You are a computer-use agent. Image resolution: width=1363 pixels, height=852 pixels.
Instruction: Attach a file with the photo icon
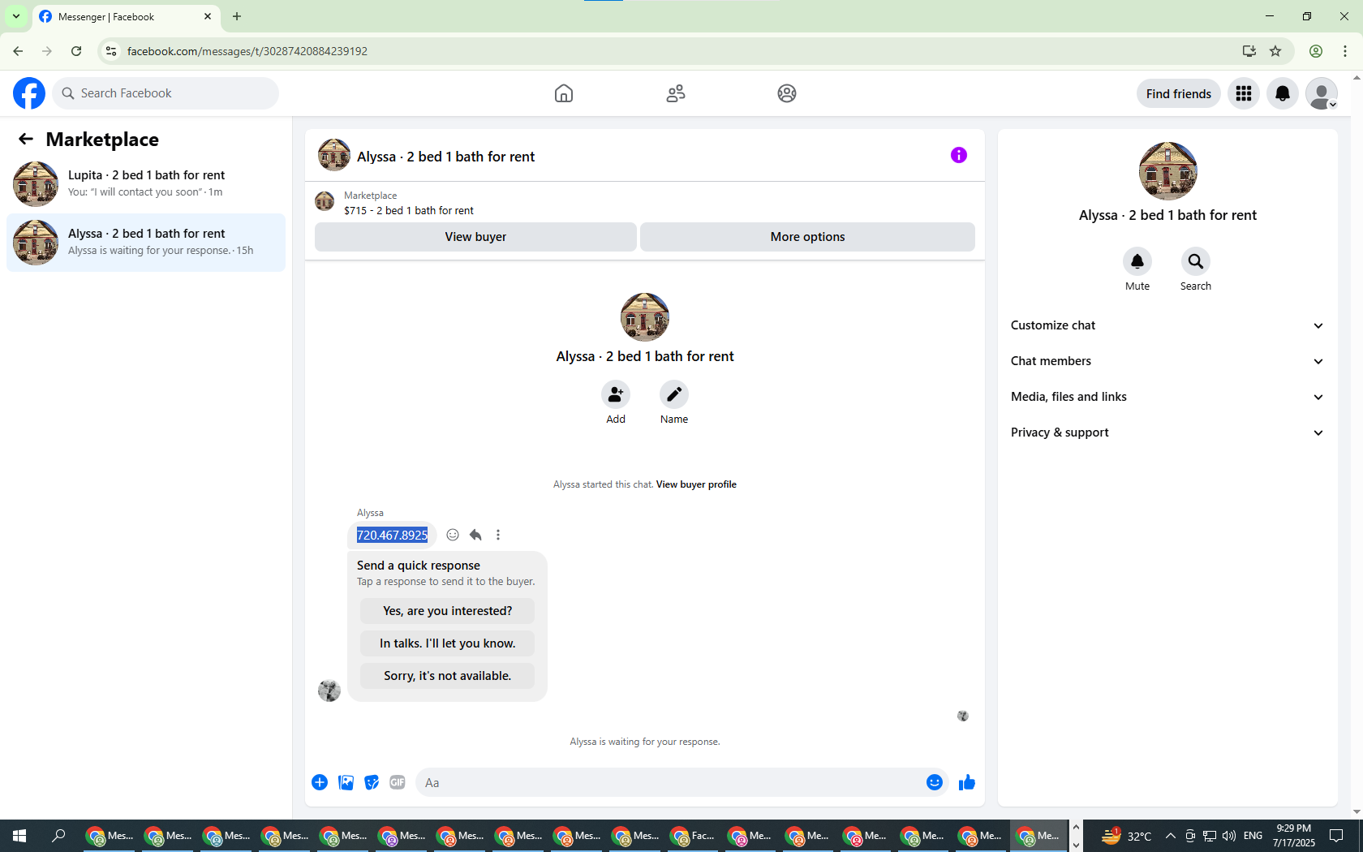point(346,782)
